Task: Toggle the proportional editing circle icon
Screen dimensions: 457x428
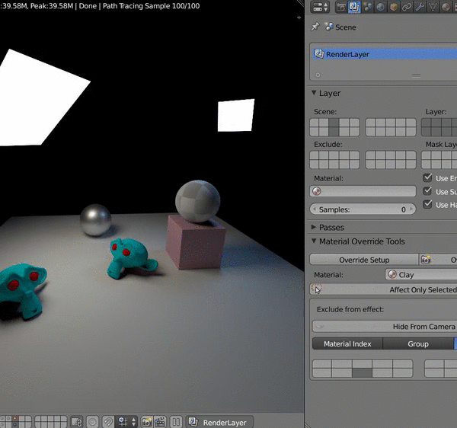Action: 93,422
